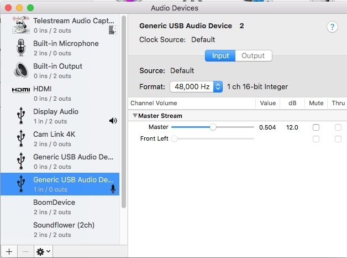Click the Display Audio USB icon

[x=21, y=116]
